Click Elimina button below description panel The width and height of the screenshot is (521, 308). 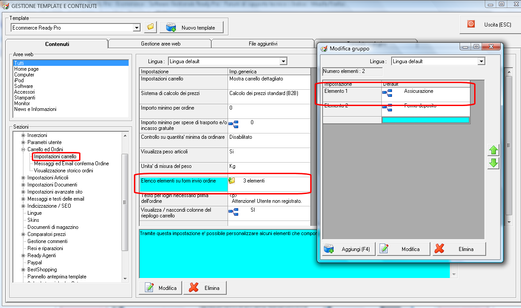(205, 288)
